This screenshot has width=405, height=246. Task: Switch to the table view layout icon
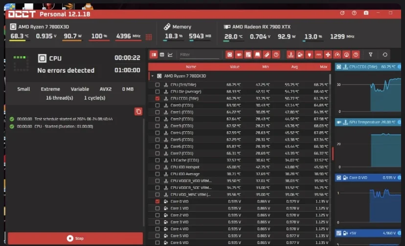pyautogui.click(x=162, y=55)
